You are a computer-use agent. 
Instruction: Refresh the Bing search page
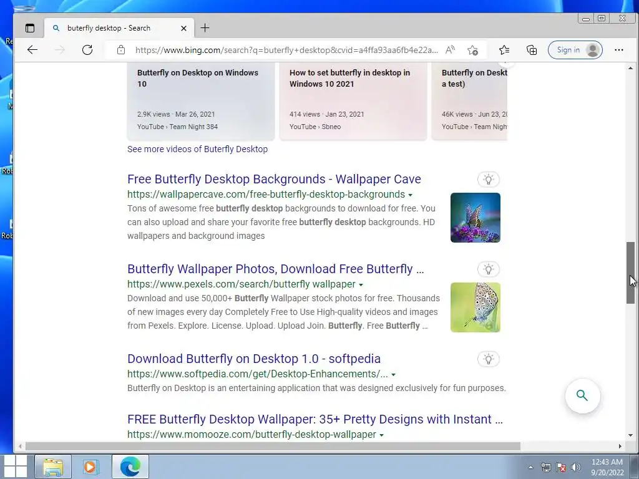coord(87,50)
